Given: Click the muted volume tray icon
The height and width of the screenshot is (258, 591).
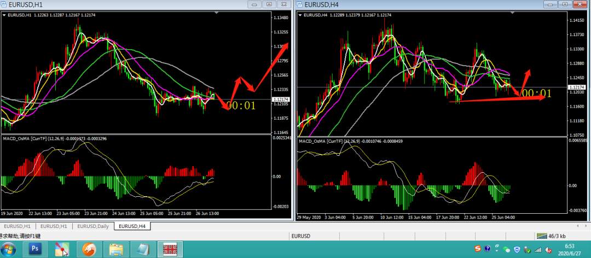Looking at the screenshot, I should tap(548, 249).
